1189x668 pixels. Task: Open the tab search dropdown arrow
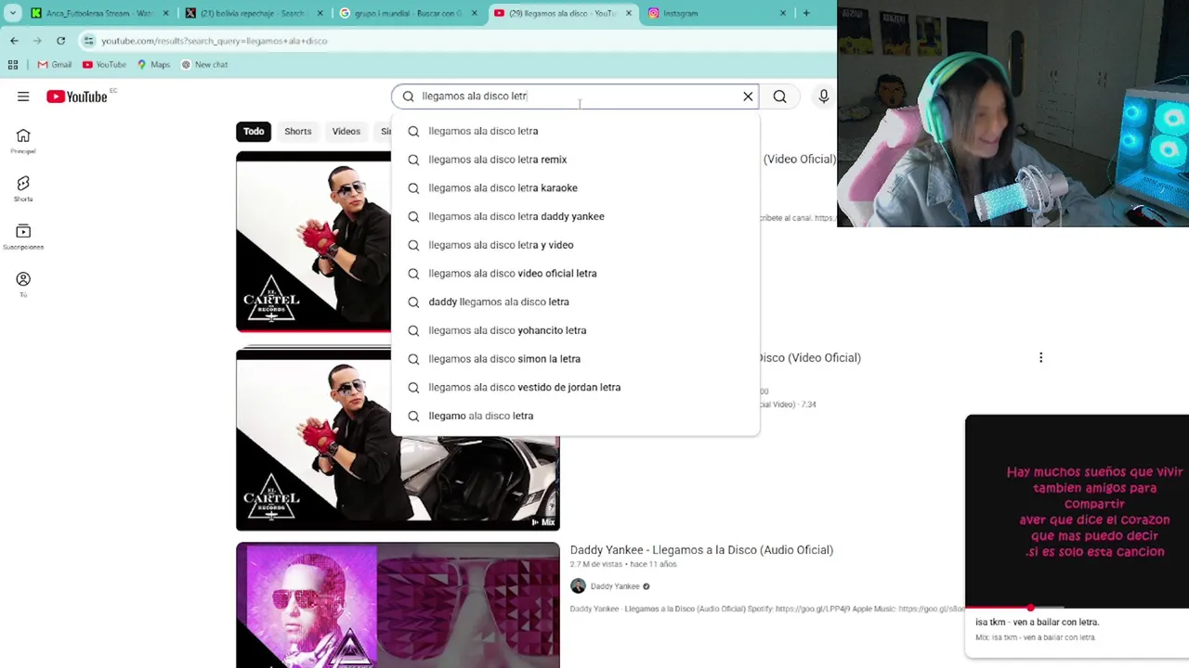pyautogui.click(x=13, y=13)
